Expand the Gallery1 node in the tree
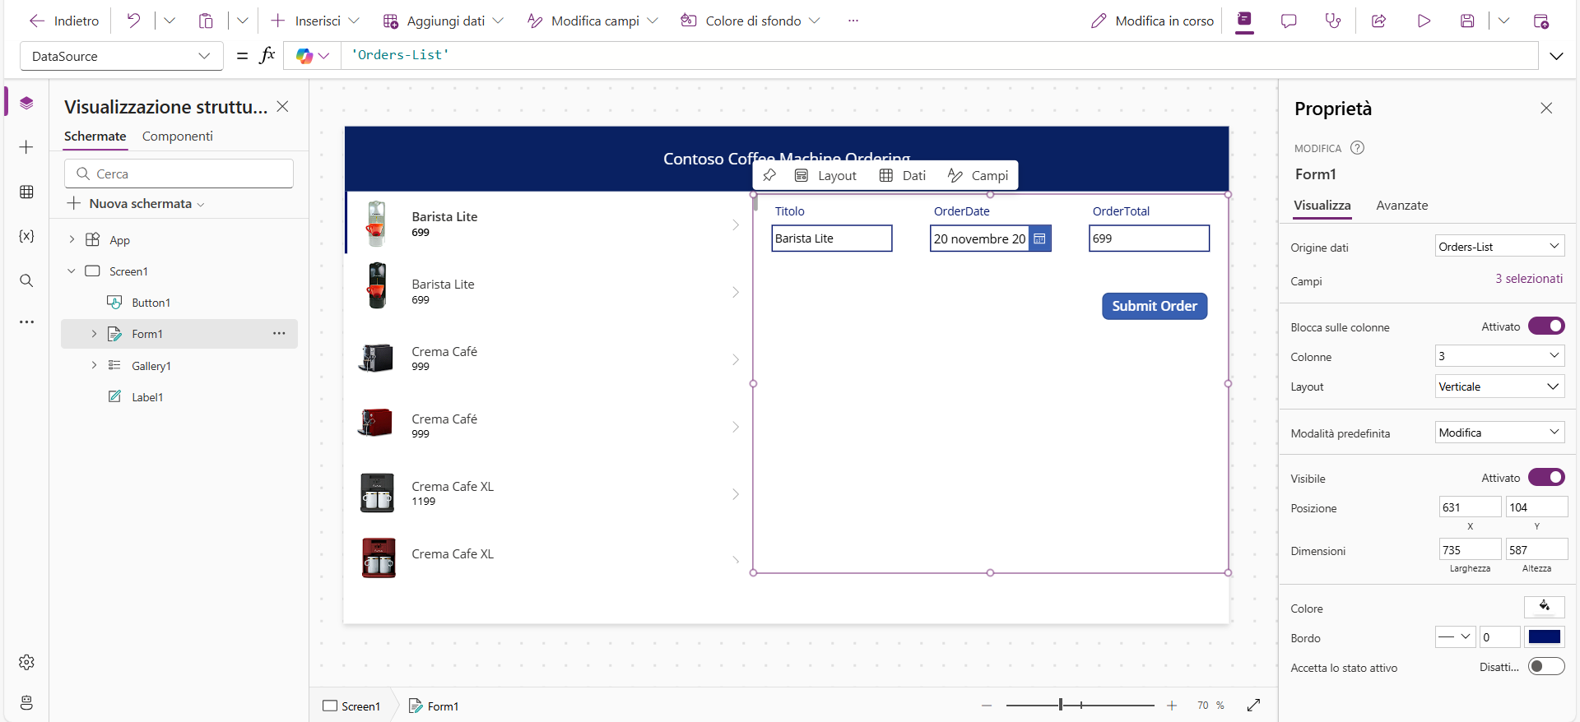Image resolution: width=1580 pixels, height=722 pixels. pyautogui.click(x=94, y=365)
